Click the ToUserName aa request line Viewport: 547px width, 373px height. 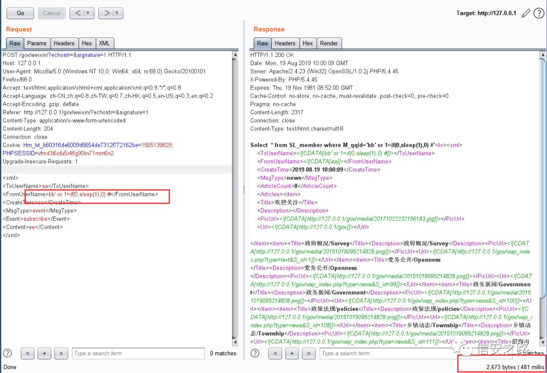(46, 186)
